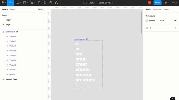Image resolution: width=179 pixels, height=100 pixels.
Task: Select the 'crea' text variant on canvas
Action: pos(80,59)
